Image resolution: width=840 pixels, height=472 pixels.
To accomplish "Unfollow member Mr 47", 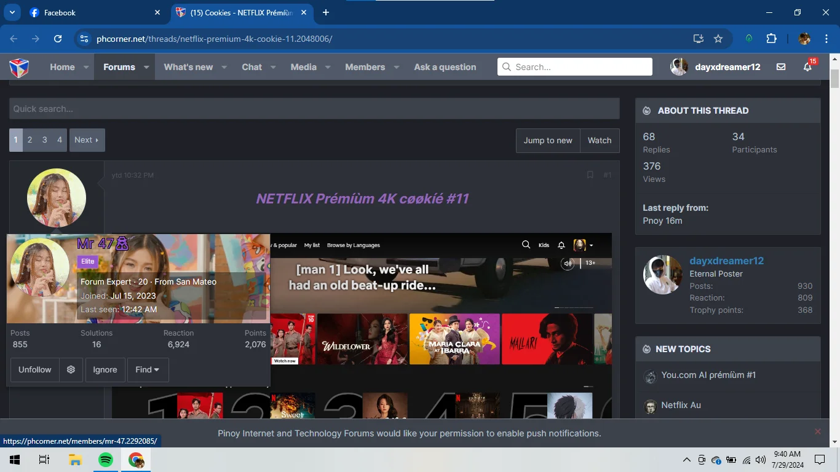I will pyautogui.click(x=35, y=370).
